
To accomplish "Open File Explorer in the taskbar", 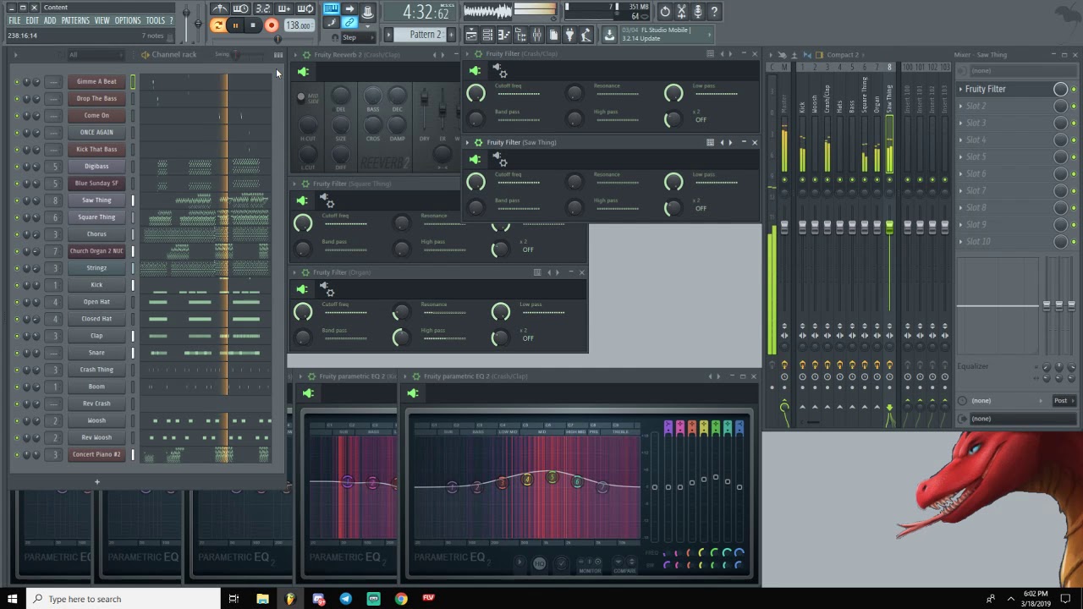I will (x=262, y=599).
